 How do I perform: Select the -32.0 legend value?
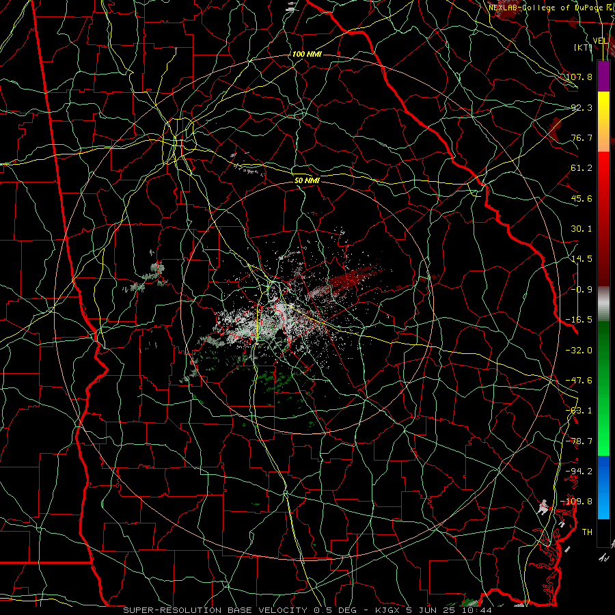(x=579, y=351)
